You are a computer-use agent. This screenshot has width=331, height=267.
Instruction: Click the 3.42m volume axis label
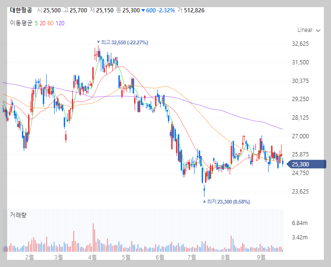[x=300, y=237]
